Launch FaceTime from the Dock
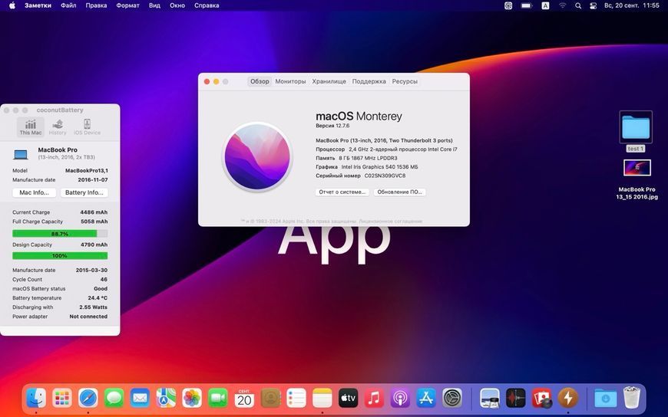Screen dimensions: 668x417 coord(218,399)
